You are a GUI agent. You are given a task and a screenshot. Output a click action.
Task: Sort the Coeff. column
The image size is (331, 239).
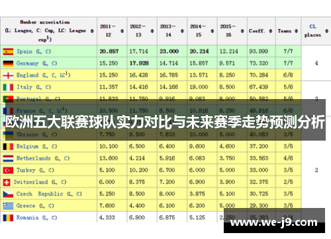tap(271, 31)
